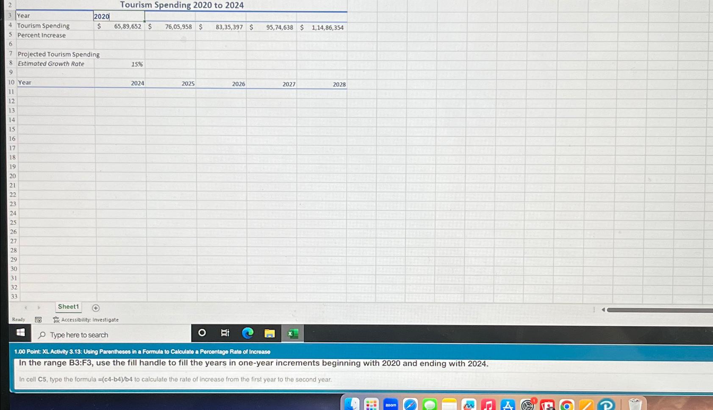This screenshot has width=713, height=410.
Task: Open Pages in the dock
Action: click(586, 404)
